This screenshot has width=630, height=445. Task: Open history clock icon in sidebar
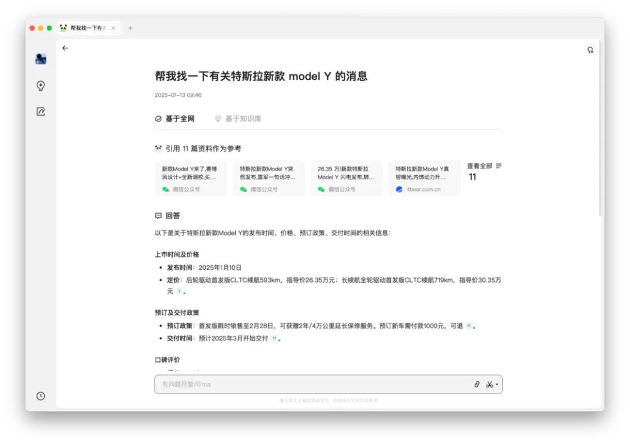point(41,396)
